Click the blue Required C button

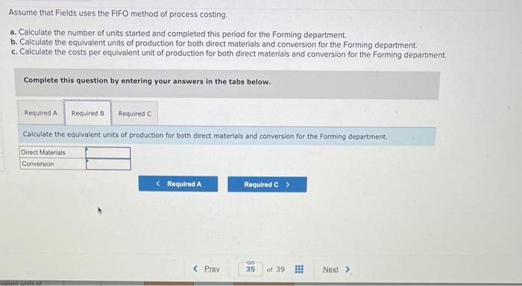pyautogui.click(x=267, y=185)
